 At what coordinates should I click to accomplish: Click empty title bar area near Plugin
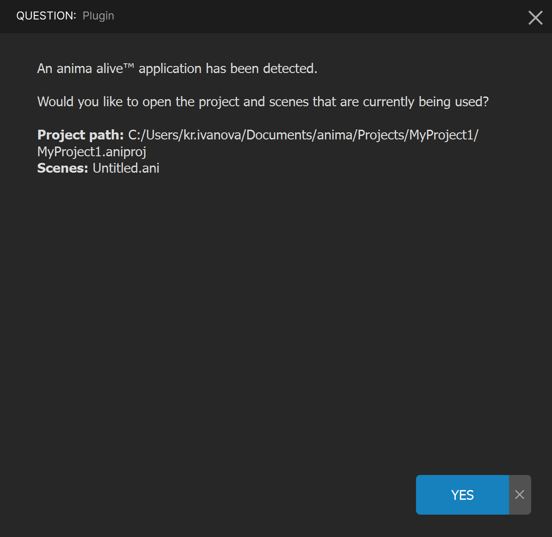[310, 16]
